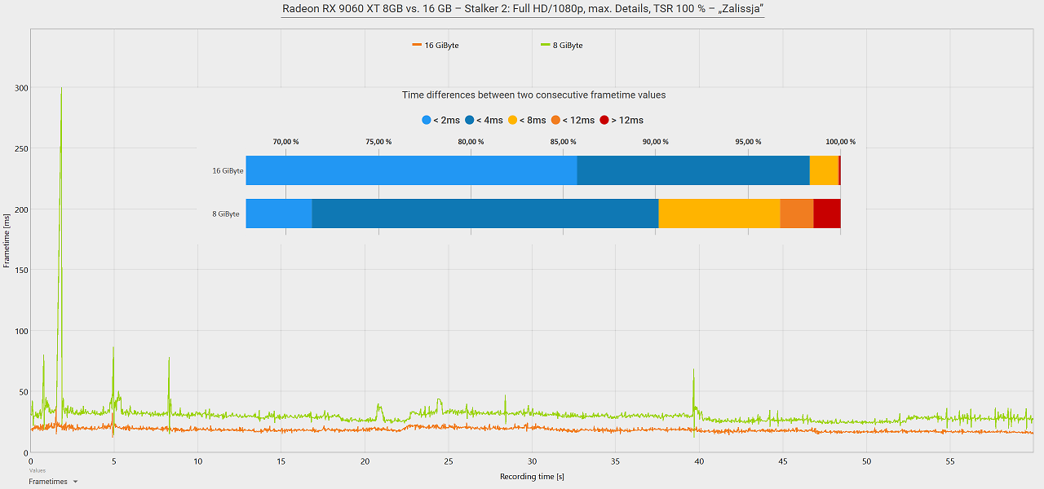The height and width of the screenshot is (489, 1044).
Task: Click the 300 ms frametime spike peak
Action: [x=61, y=89]
